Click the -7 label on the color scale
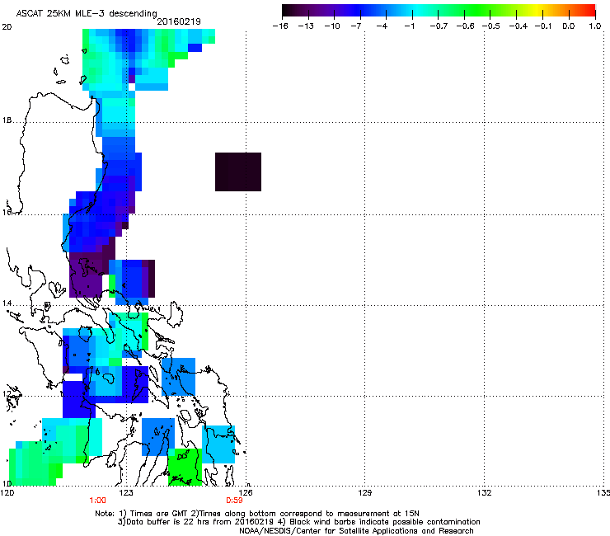 [355, 26]
